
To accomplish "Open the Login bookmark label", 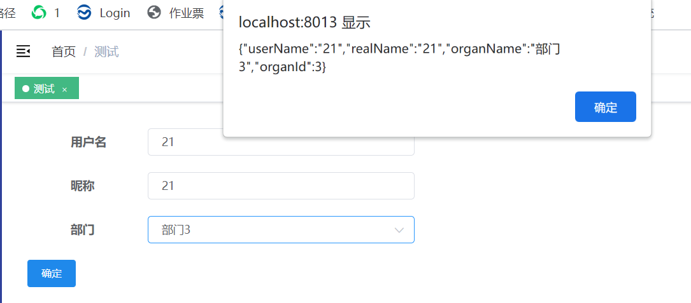I will point(115,13).
